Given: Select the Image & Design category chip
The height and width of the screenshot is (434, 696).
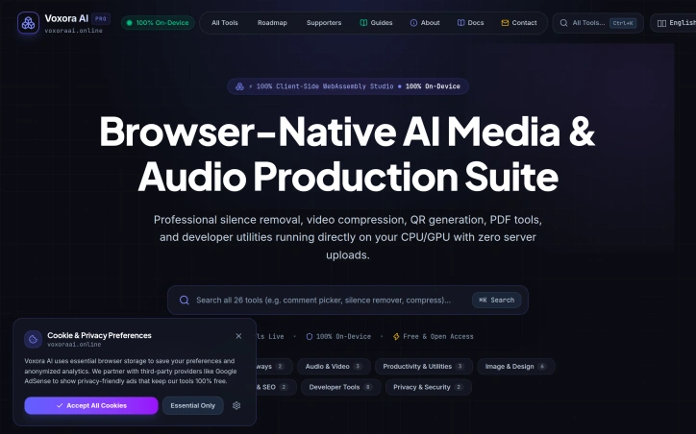Looking at the screenshot, I should (516, 366).
